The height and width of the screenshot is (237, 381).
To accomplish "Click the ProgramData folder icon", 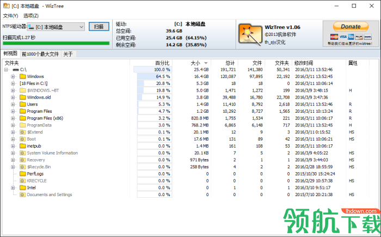I will coord(23,125).
